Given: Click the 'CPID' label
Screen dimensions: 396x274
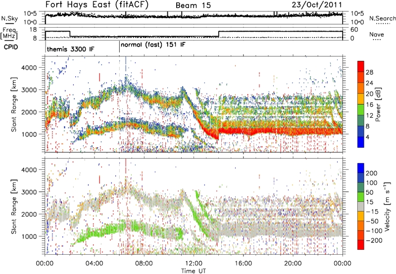Looking at the screenshot, I should point(11,47).
